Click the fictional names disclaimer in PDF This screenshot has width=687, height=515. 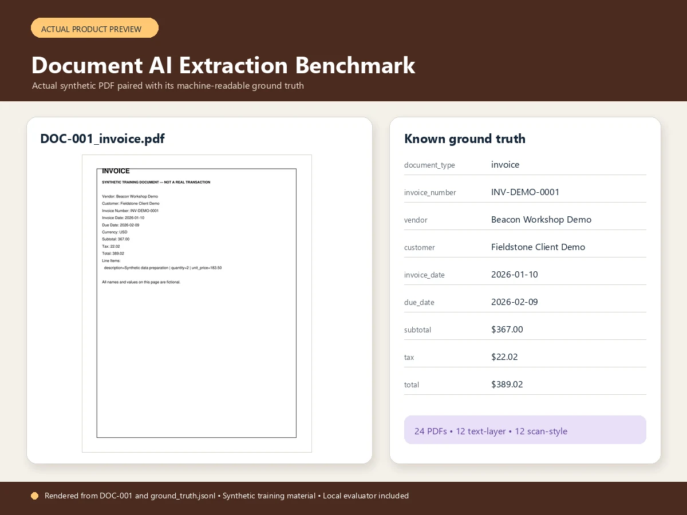[141, 282]
